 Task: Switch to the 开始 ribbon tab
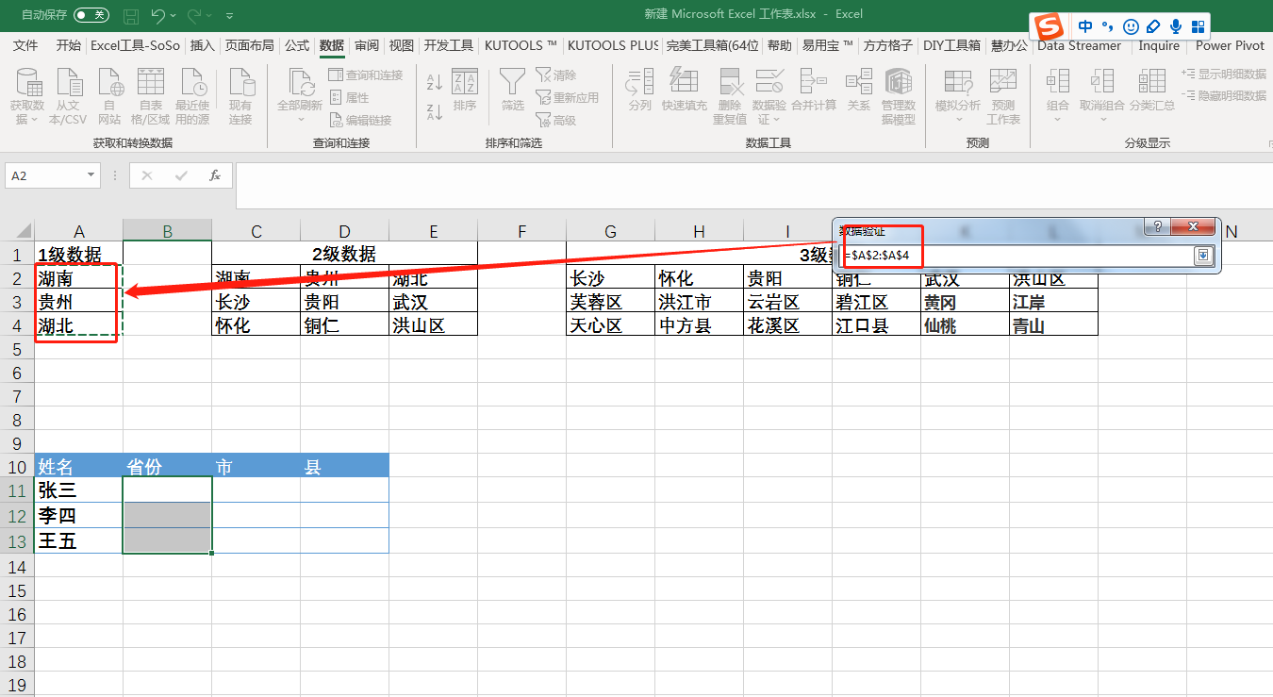[68, 45]
